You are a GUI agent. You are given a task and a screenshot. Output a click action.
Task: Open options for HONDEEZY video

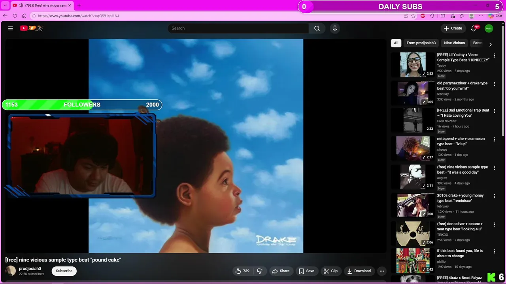pyautogui.click(x=495, y=56)
